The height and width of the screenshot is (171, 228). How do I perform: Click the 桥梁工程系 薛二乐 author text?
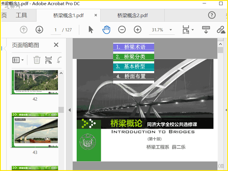point(166,147)
